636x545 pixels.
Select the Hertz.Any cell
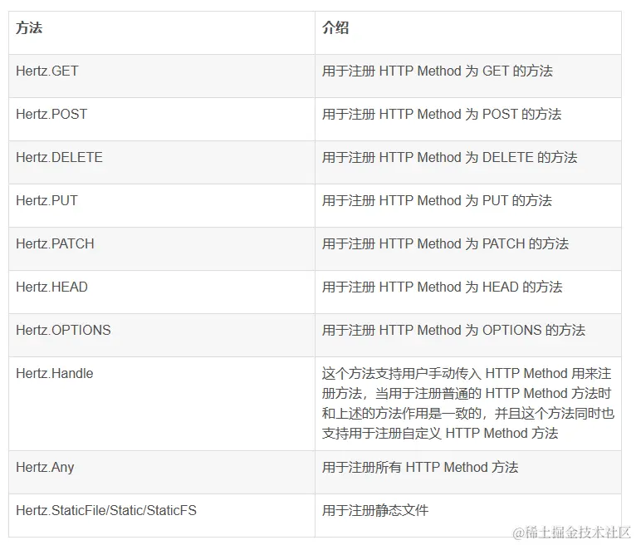[x=45, y=468]
